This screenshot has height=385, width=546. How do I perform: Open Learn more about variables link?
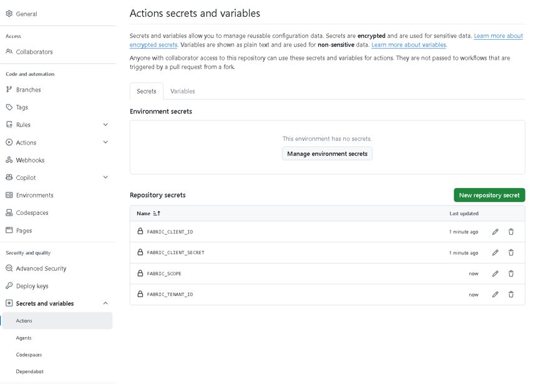click(x=409, y=45)
